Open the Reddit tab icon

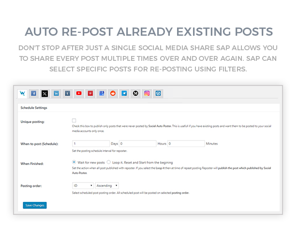(113, 94)
